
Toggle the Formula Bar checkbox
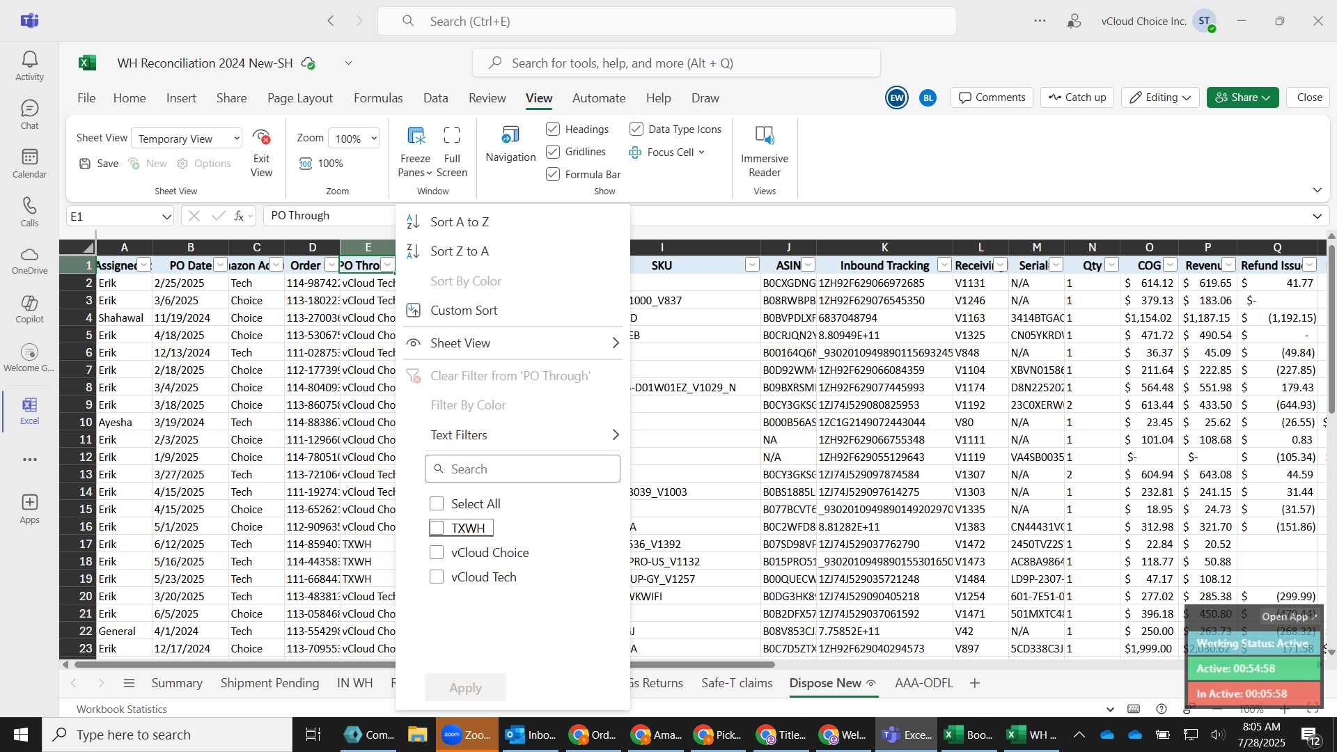pos(554,174)
